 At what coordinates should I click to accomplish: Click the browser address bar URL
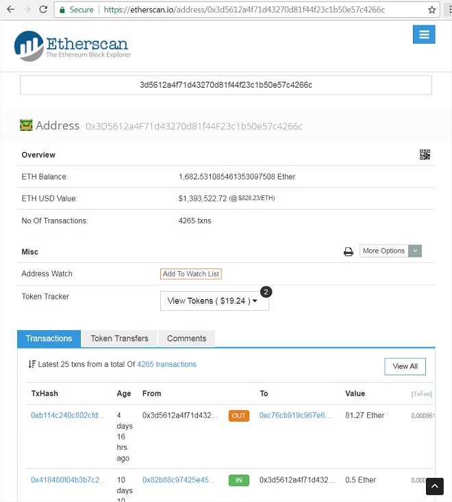pyautogui.click(x=244, y=10)
